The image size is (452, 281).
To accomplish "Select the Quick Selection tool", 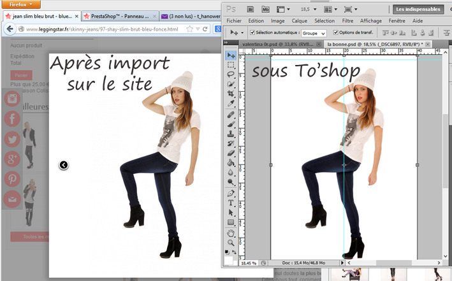I will click(231, 84).
